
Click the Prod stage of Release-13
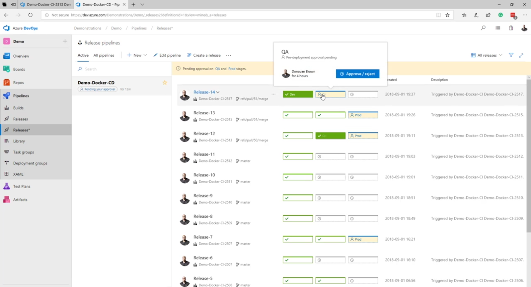pyautogui.click(x=363, y=115)
